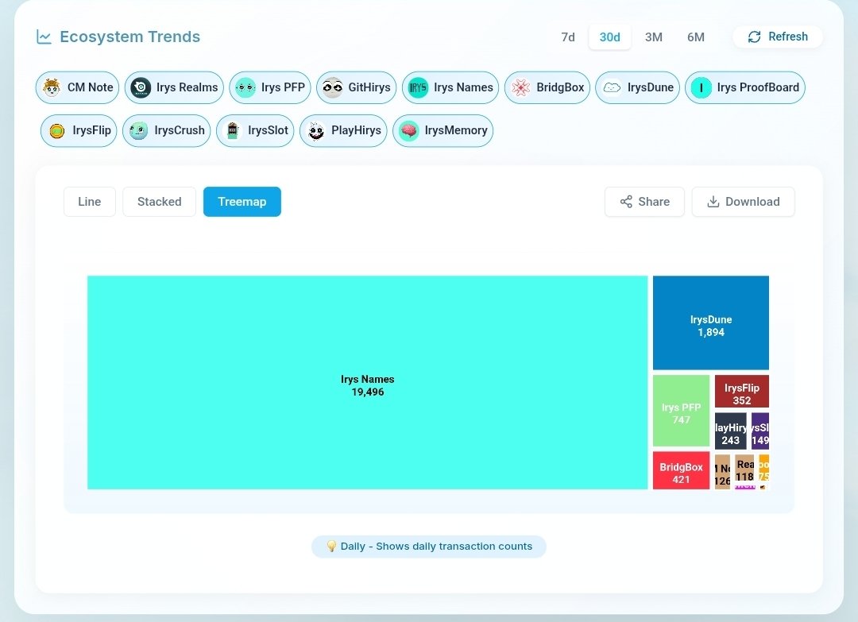Click the circular arrows Refresh icon
Image resolution: width=858 pixels, height=622 pixels.
pyautogui.click(x=755, y=37)
